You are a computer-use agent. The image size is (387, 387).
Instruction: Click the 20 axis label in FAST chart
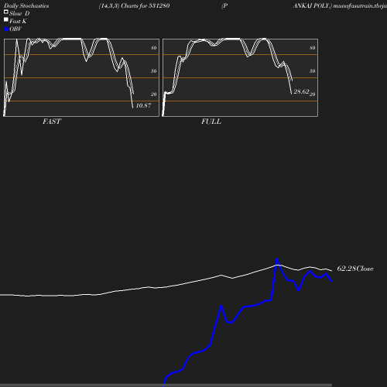pyautogui.click(x=154, y=94)
